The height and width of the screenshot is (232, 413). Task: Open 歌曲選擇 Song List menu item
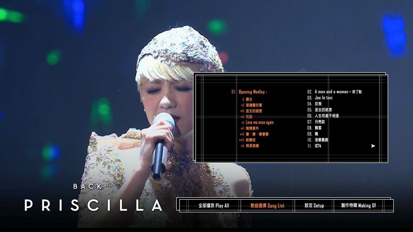267,206
